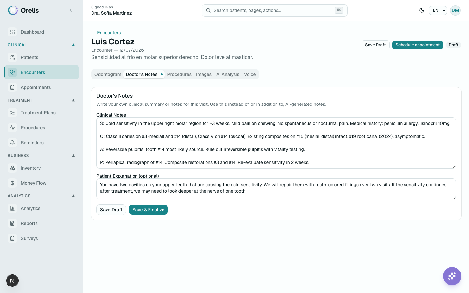Switch to the Odontogram tab
Screen dimensions: 469x293
coord(108,74)
